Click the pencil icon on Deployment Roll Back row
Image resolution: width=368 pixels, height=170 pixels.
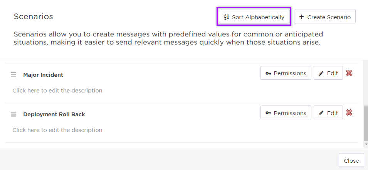click(321, 113)
